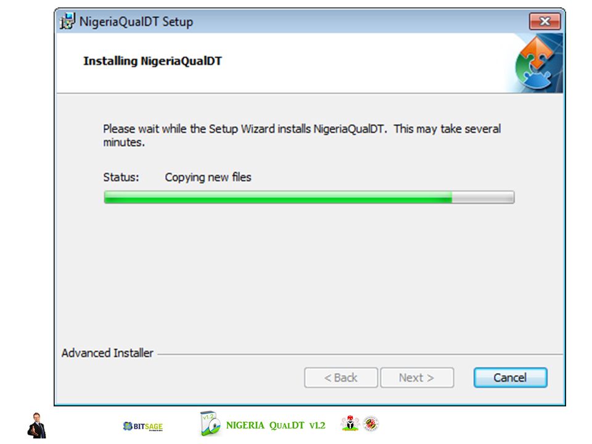This screenshot has width=592, height=444.
Task: Close the NigeriaQualDT Setup window
Action: pyautogui.click(x=545, y=21)
